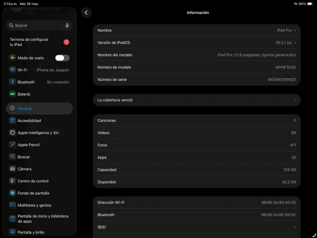The width and height of the screenshot is (317, 238).
Task: Tap the Canciones label
Action: coord(107,121)
